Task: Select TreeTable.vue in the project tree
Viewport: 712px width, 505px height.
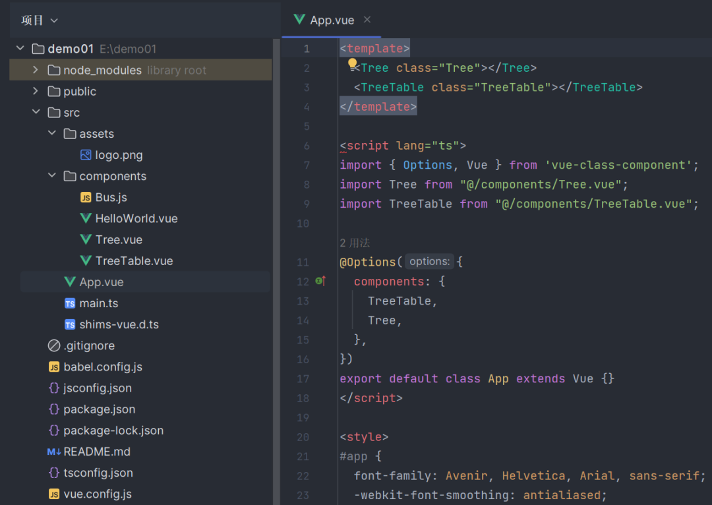Action: click(x=134, y=261)
